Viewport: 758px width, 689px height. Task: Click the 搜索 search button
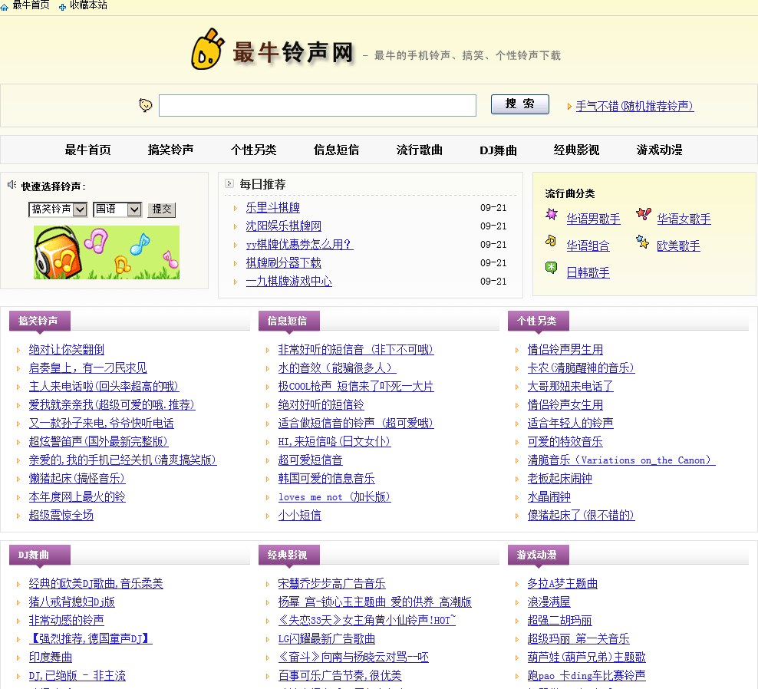point(519,104)
